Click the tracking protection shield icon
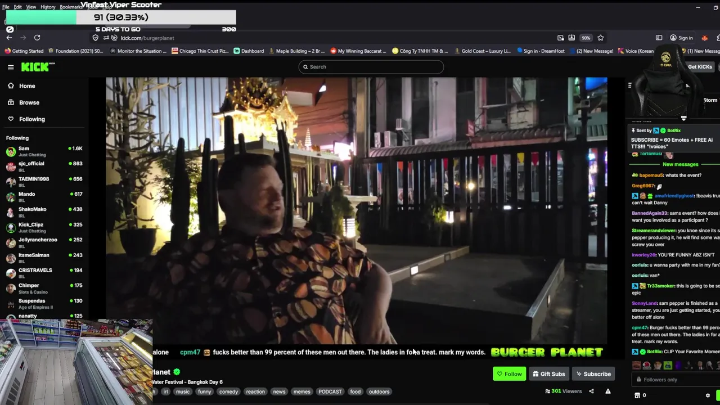The width and height of the screenshot is (720, 405). tap(96, 38)
